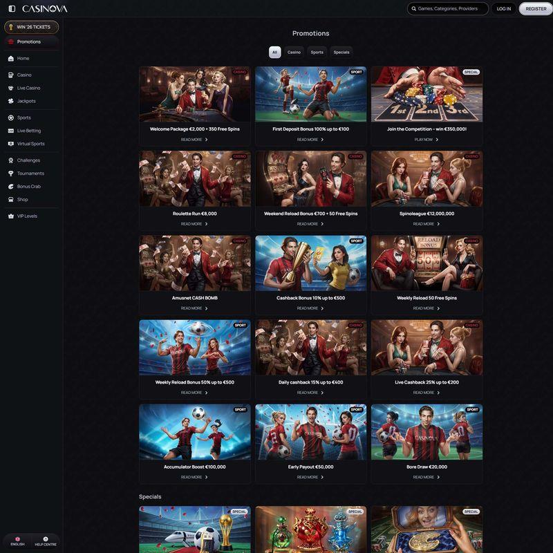Select the All promotions filter tab
The height and width of the screenshot is (553, 553).
(x=274, y=53)
